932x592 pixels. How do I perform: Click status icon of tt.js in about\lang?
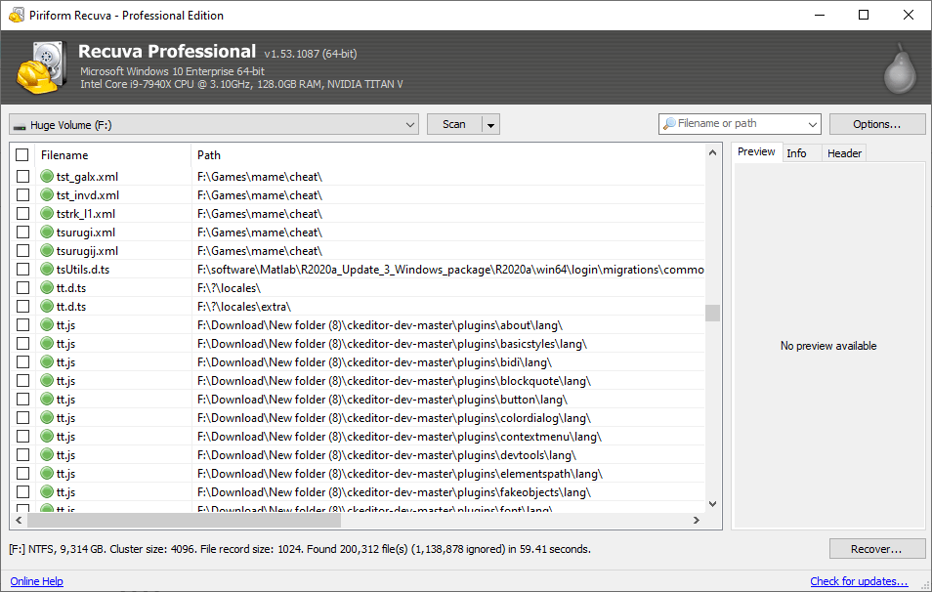tap(47, 324)
